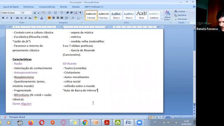Open the Revisão tab

pyautogui.click(x=64, y=7)
